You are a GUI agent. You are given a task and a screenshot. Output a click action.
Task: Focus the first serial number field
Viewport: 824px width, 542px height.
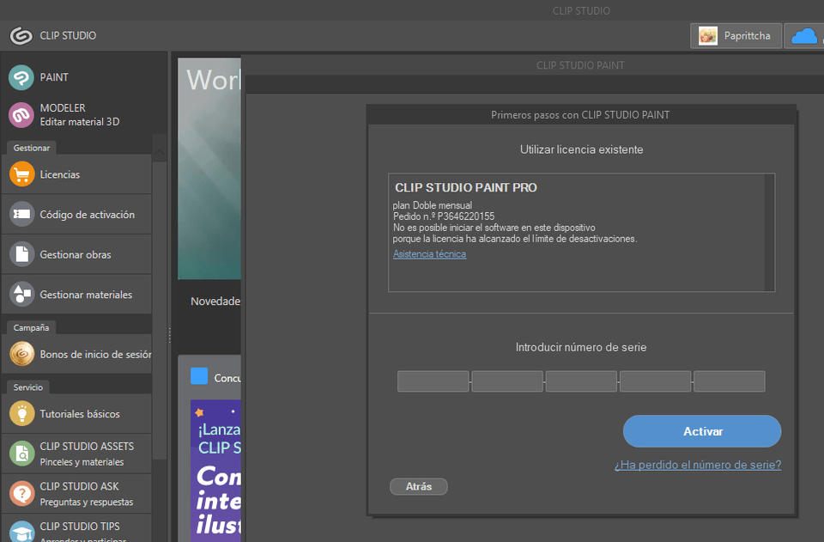(x=433, y=381)
